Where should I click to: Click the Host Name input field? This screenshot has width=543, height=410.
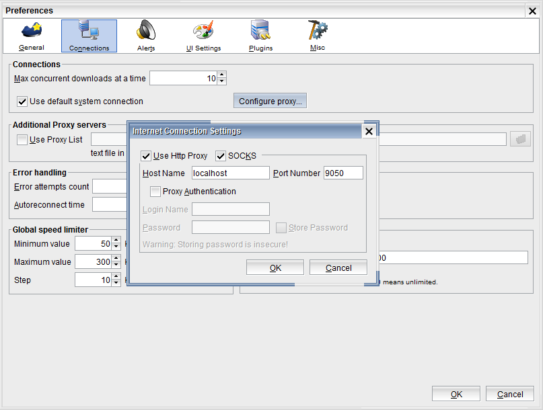pos(230,173)
